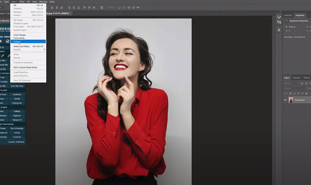This screenshot has width=311, height=185.
Task: Hide the Background layer with eye icon
Action: [285, 100]
